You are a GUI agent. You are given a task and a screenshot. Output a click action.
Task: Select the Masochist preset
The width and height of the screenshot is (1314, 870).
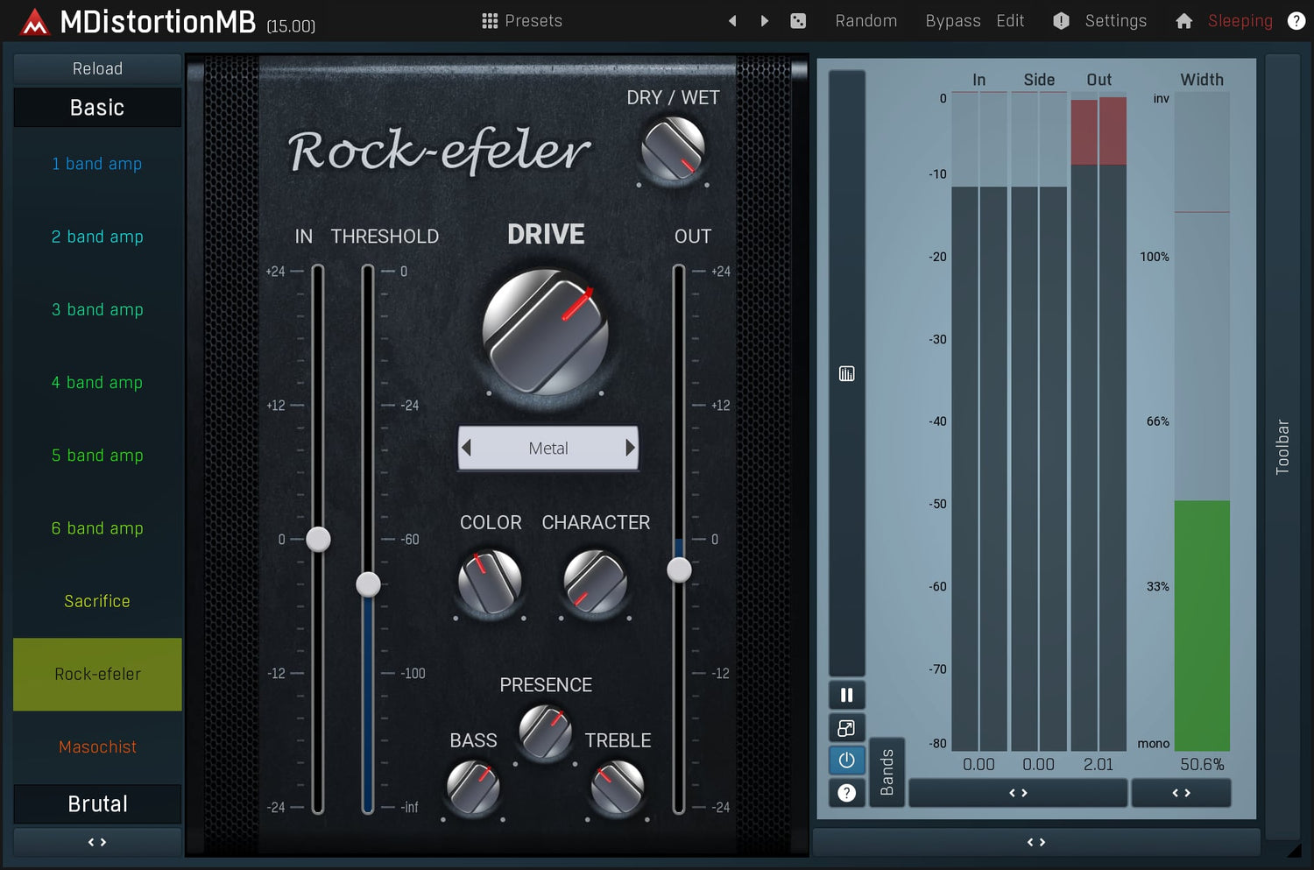coord(97,747)
